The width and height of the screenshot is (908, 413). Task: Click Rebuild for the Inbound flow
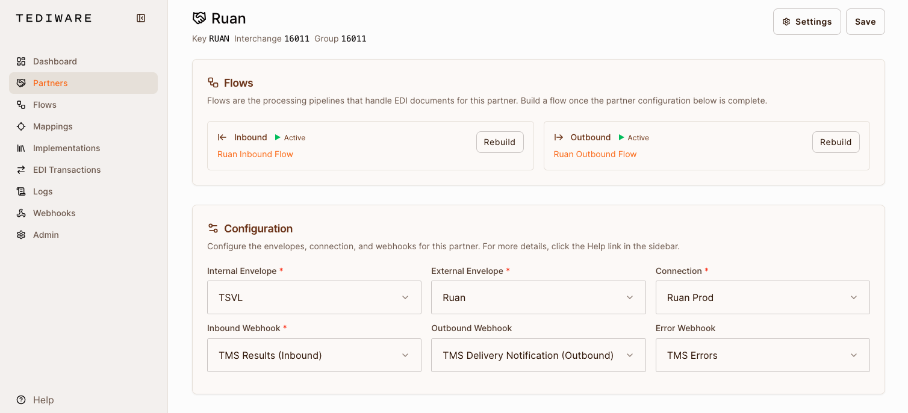click(x=500, y=141)
